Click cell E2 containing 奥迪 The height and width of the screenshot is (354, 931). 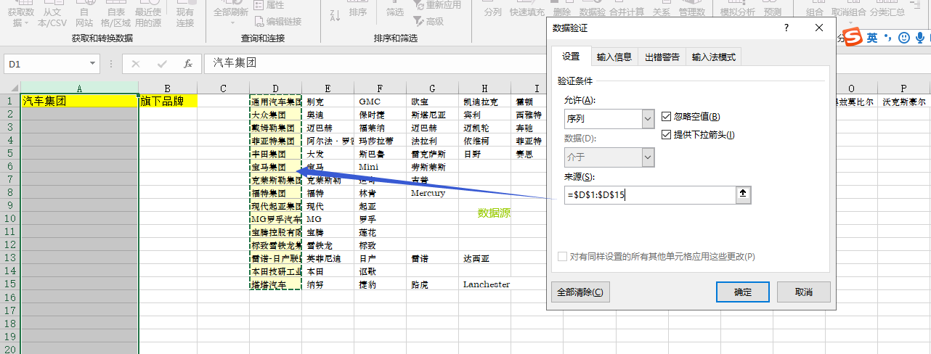[x=328, y=115]
